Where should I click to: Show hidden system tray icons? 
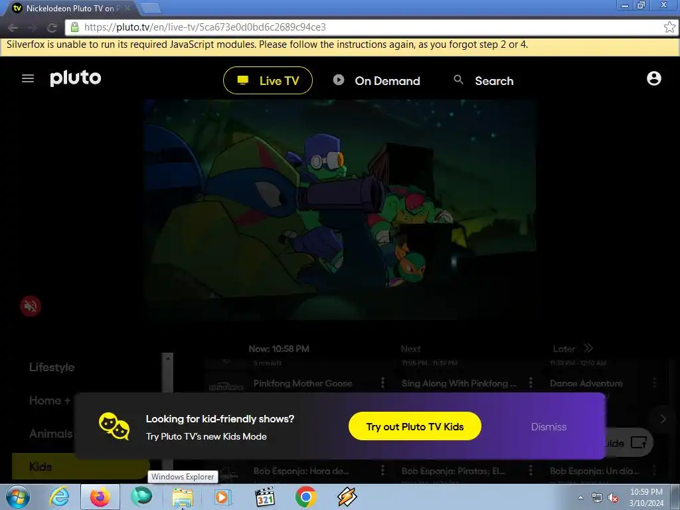click(580, 498)
